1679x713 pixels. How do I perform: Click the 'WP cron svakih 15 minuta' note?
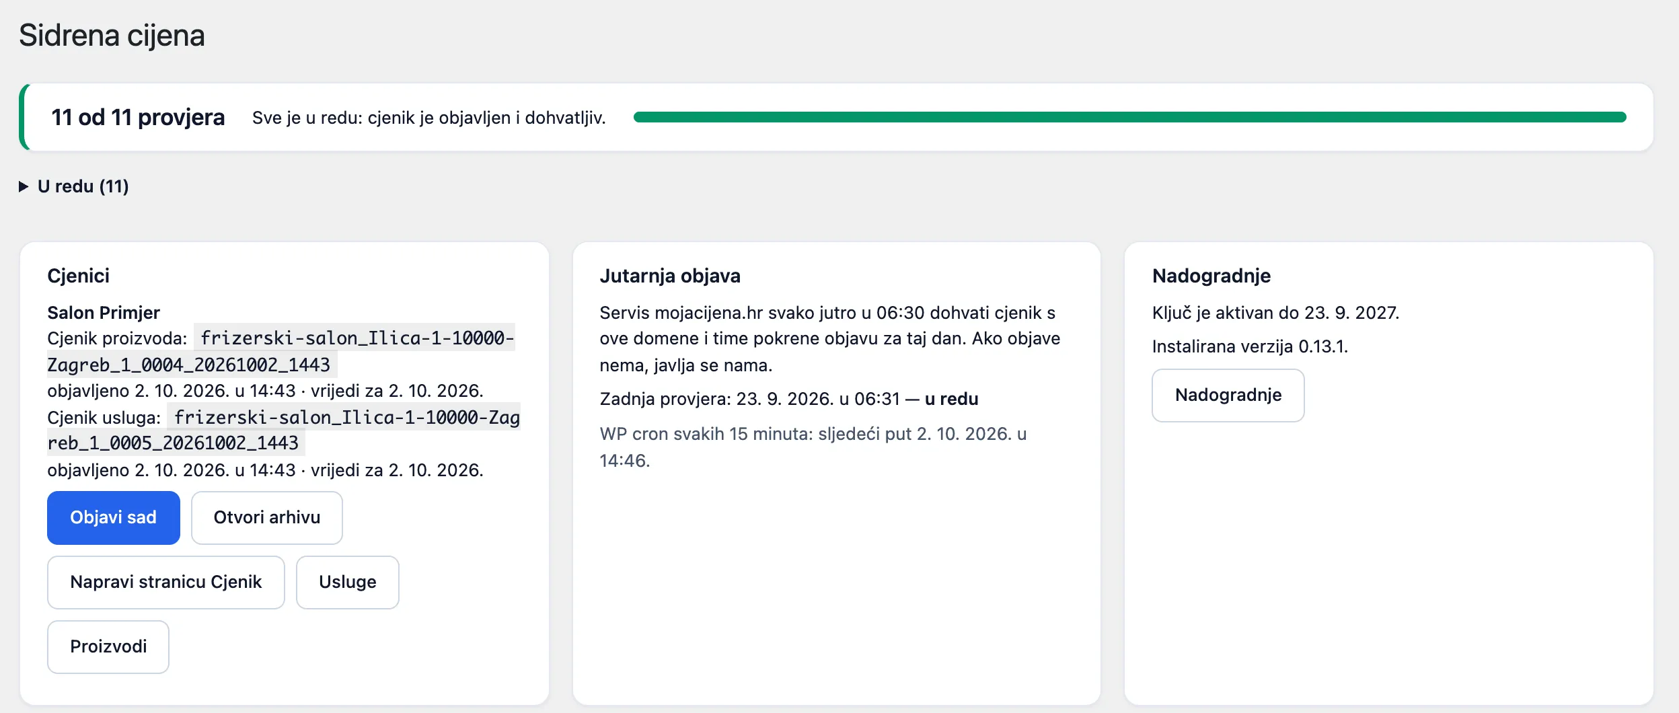click(x=813, y=447)
